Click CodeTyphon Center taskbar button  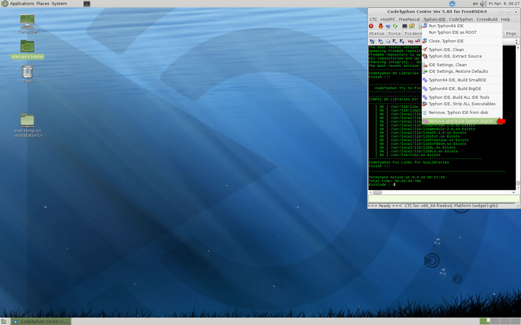point(41,322)
